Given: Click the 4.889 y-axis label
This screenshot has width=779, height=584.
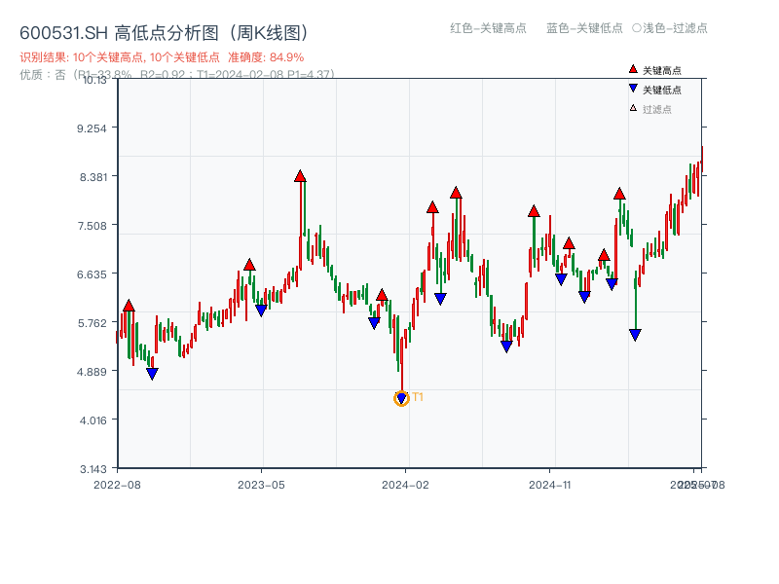Looking at the screenshot, I should pos(92,372).
